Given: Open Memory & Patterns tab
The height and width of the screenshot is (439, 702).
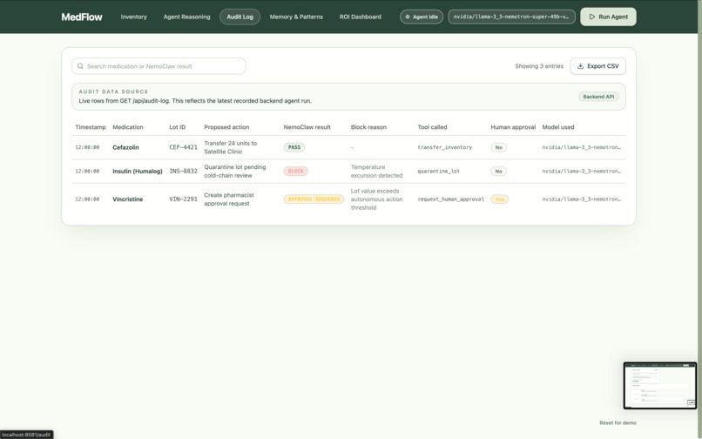Looking at the screenshot, I should 296,17.
